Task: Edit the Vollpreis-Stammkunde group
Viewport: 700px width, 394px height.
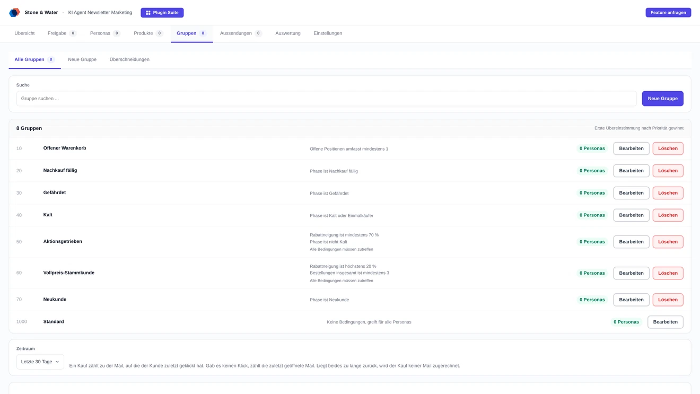Action: pyautogui.click(x=631, y=273)
